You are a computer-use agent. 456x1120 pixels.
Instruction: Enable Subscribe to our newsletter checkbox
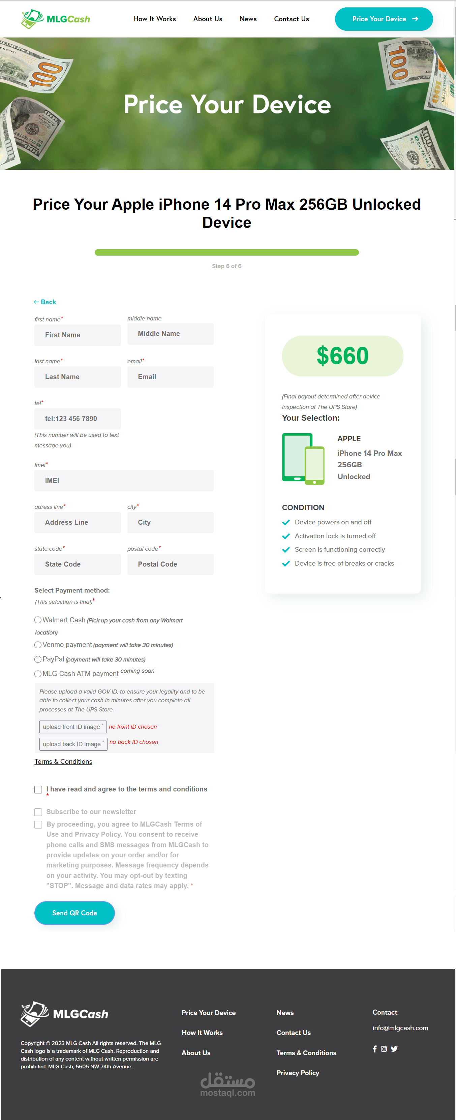[38, 812]
